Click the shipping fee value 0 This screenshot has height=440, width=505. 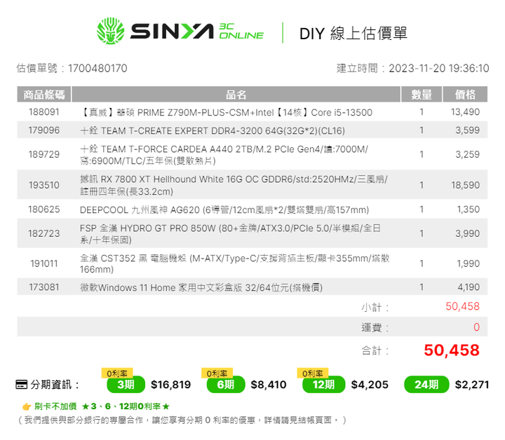click(x=477, y=327)
